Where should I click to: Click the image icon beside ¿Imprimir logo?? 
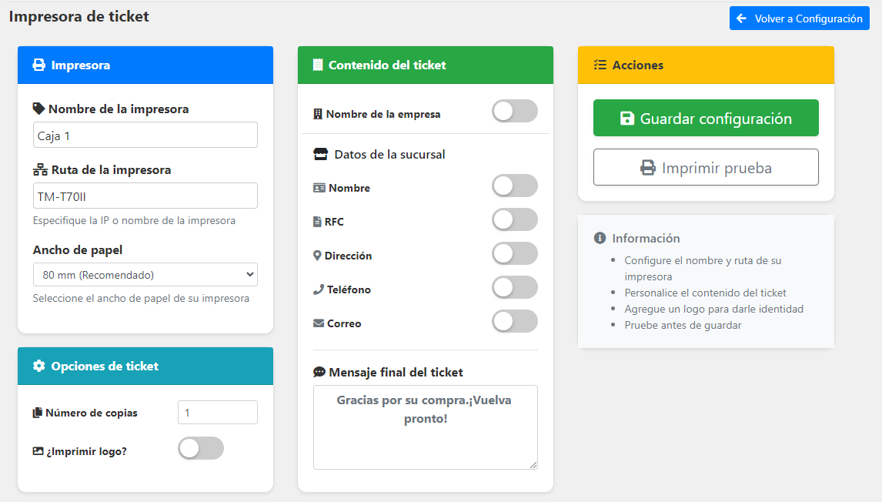(x=38, y=450)
